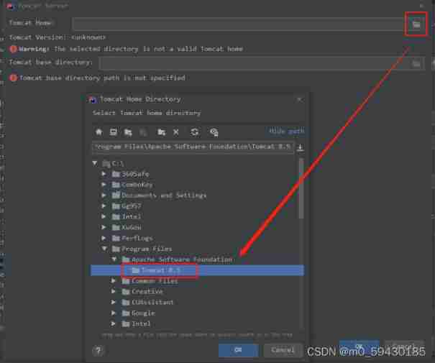Browse for the Tomcat base directory folder
Screen dimensions: 435x363
[x=416, y=64]
